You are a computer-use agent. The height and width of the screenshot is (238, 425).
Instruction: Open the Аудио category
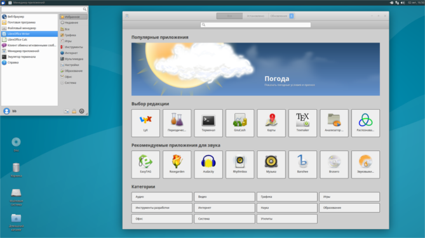click(x=162, y=197)
